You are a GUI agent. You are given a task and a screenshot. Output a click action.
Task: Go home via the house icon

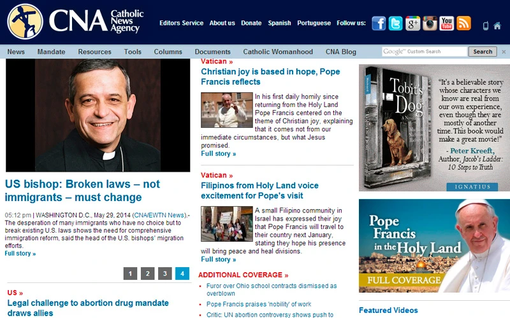[x=498, y=26]
